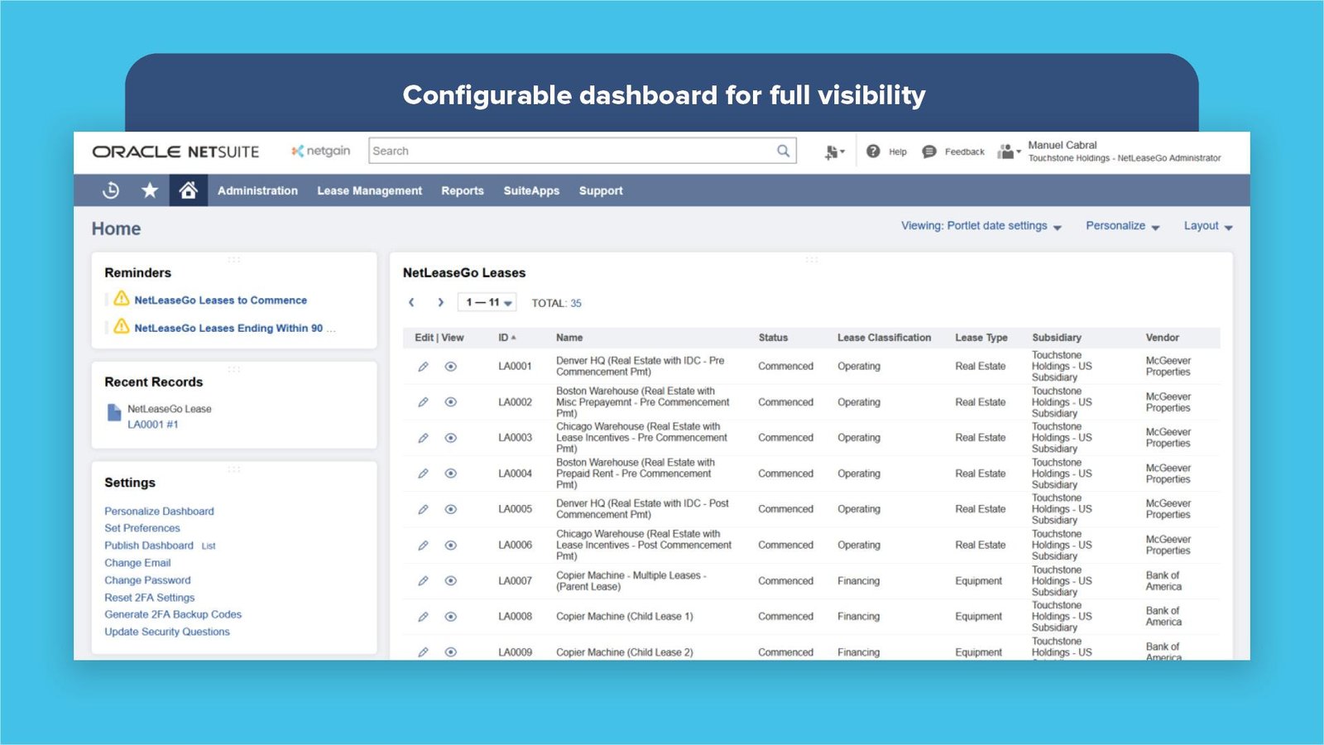The width and height of the screenshot is (1324, 745).
Task: Click Generate 2FA Backup Codes link
Action: (173, 614)
